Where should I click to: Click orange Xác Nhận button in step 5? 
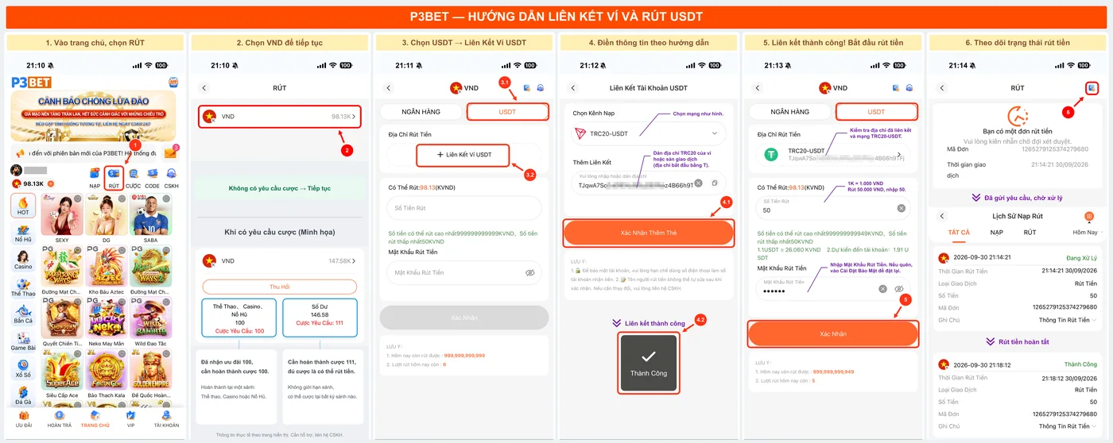pyautogui.click(x=832, y=334)
